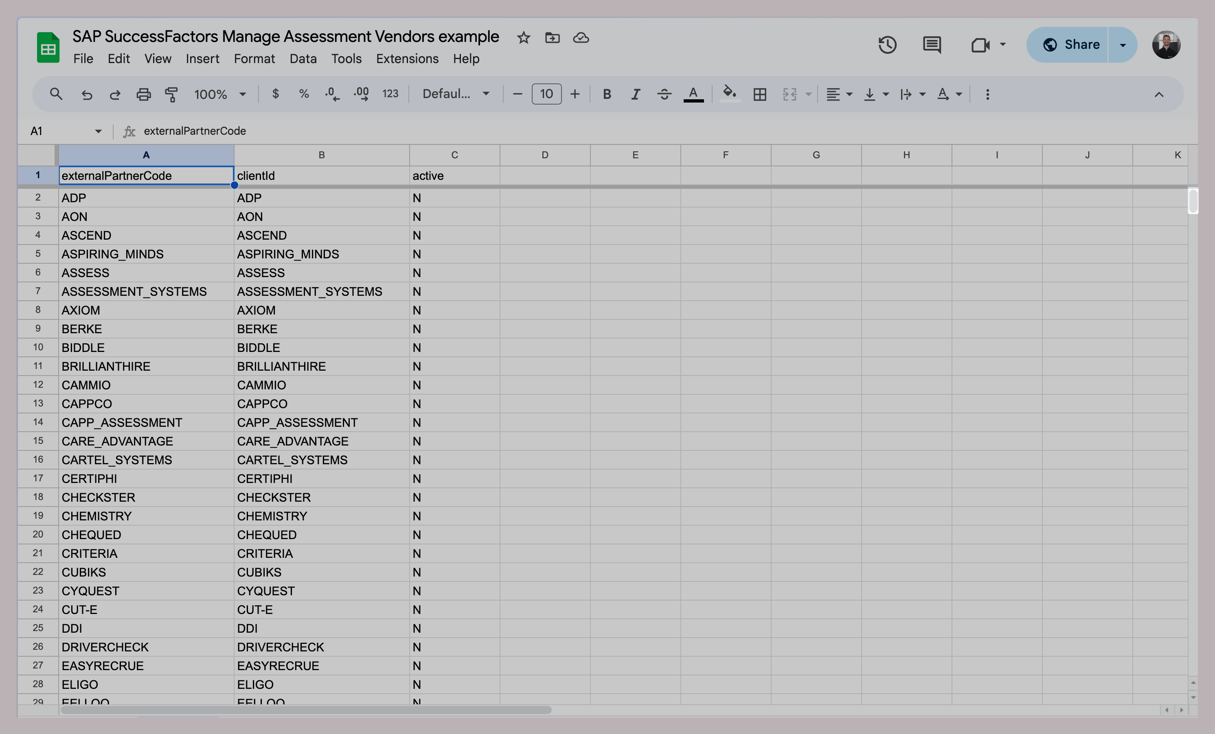Star this spreadsheet
Viewport: 1215px width, 734px height.
point(524,37)
